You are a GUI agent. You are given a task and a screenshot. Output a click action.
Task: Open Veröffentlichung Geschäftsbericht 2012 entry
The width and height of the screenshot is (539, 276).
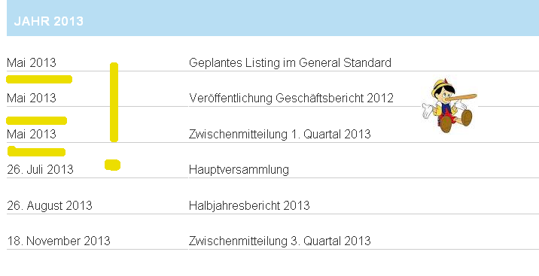291,99
